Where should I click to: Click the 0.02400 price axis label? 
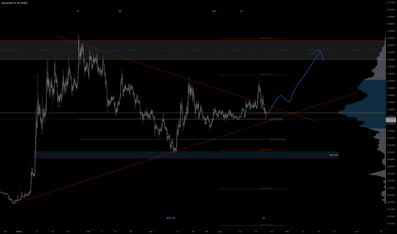391,174
